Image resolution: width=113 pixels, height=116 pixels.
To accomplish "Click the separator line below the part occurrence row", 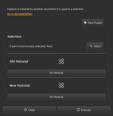I will (x=56, y=53).
